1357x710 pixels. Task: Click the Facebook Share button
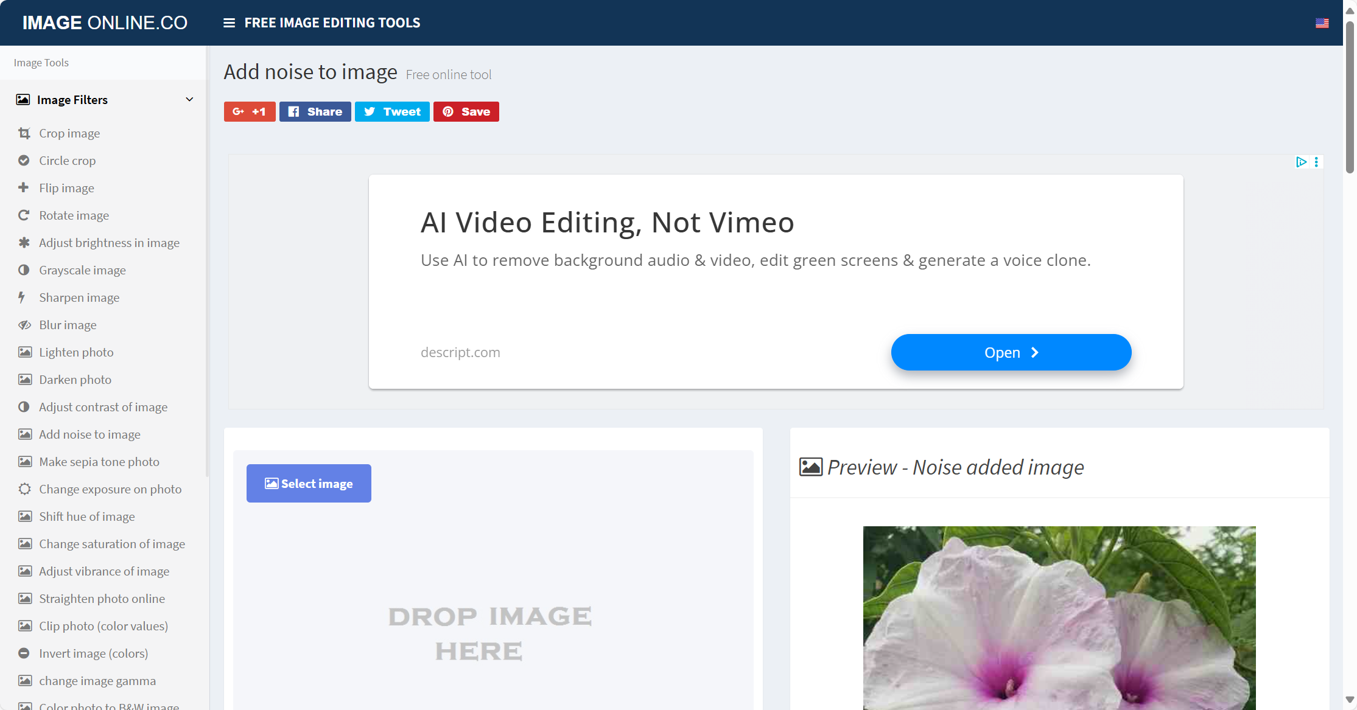point(315,112)
